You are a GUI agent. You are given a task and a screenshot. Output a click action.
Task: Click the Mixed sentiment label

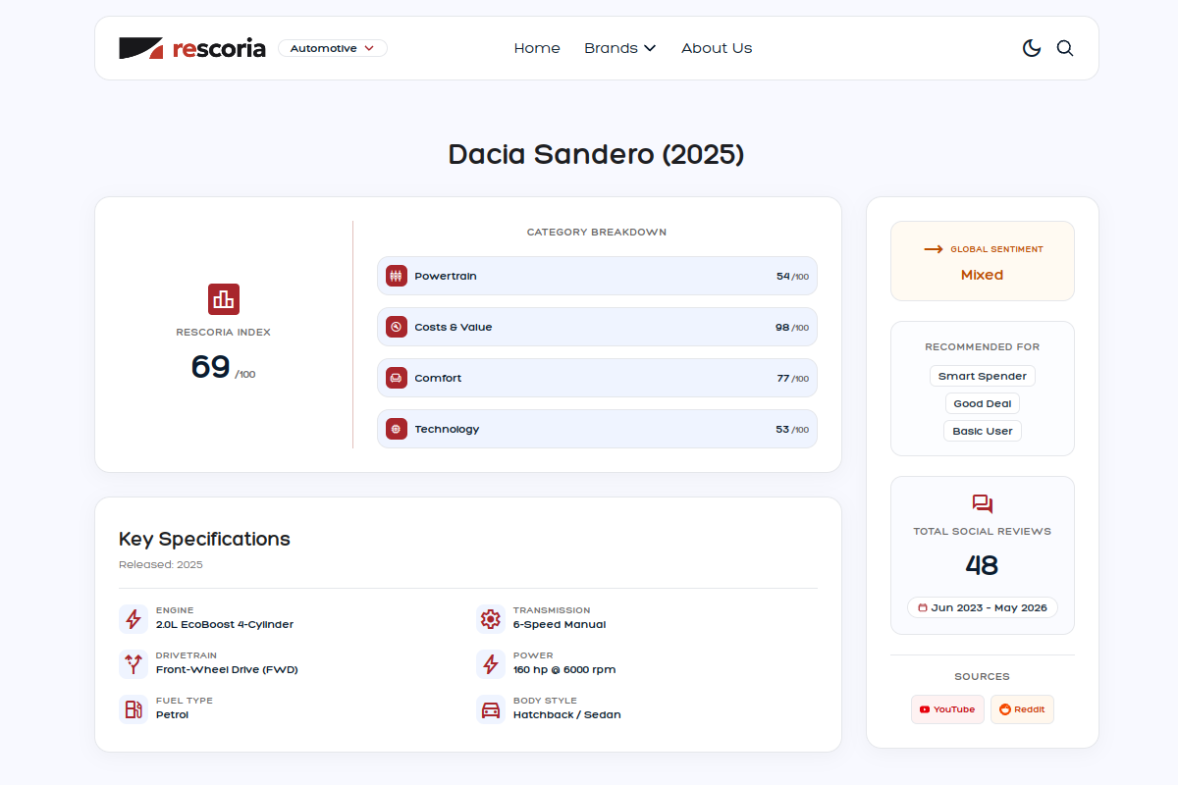click(x=983, y=275)
